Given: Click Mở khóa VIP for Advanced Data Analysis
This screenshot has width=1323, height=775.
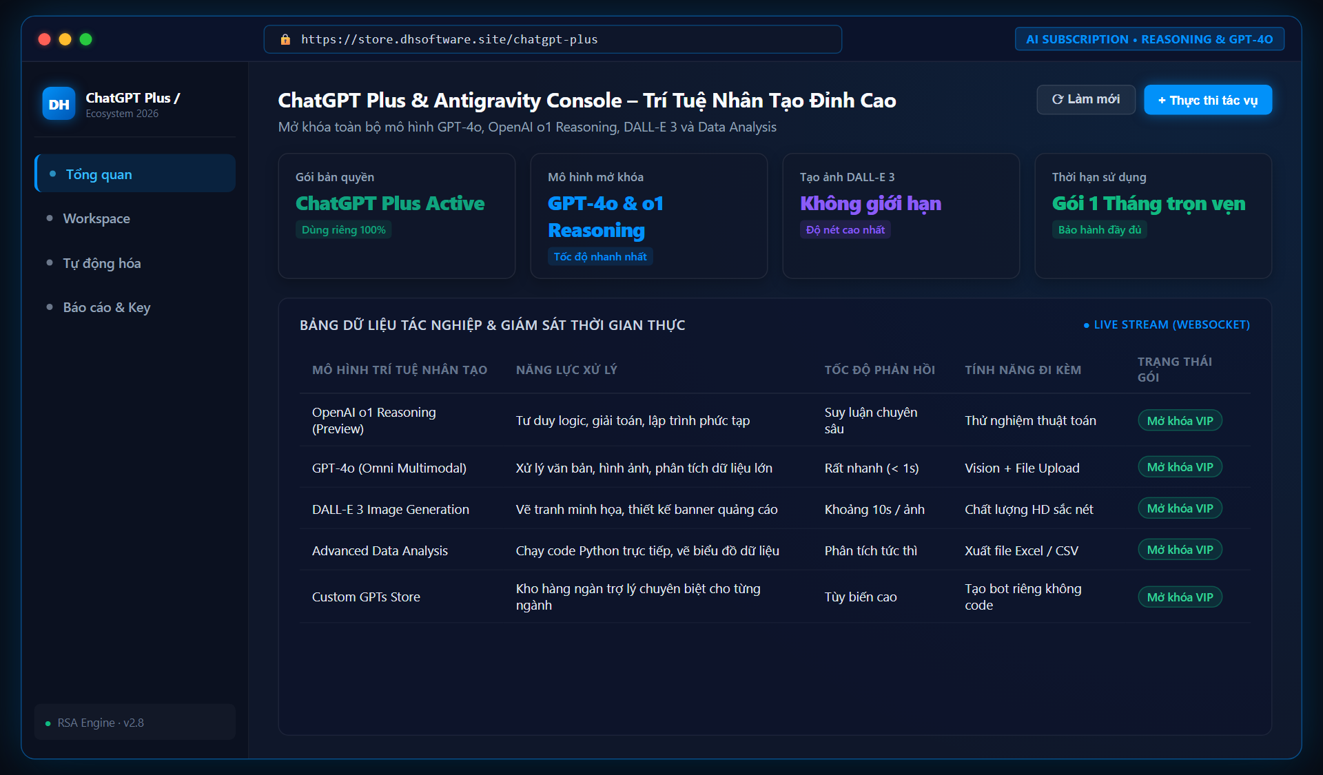Looking at the screenshot, I should pos(1180,550).
